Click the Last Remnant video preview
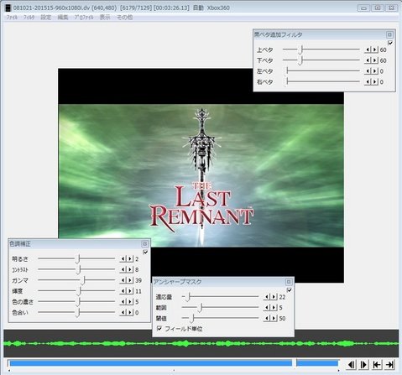This screenshot has width=402, height=375. pyautogui.click(x=201, y=175)
